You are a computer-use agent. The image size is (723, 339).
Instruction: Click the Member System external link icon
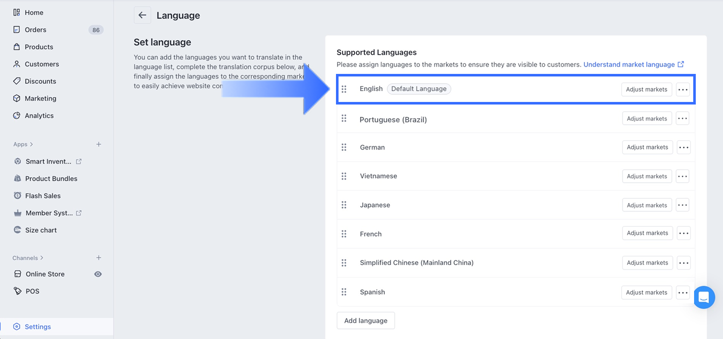point(79,213)
